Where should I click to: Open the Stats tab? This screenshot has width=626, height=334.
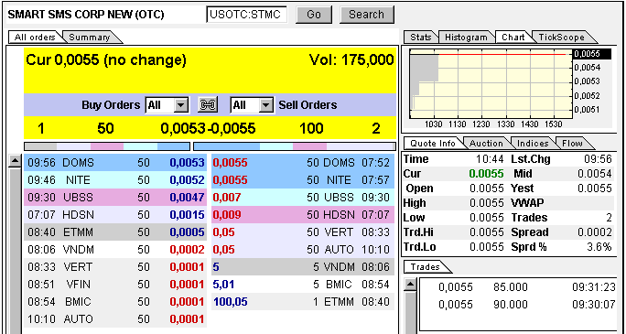[x=421, y=38]
